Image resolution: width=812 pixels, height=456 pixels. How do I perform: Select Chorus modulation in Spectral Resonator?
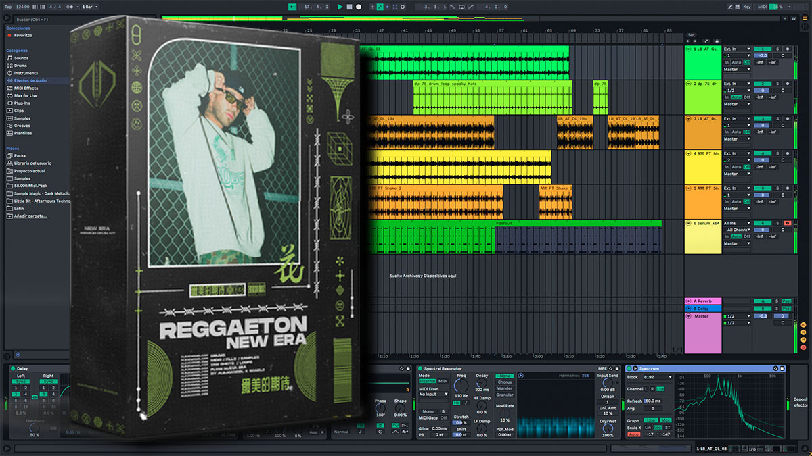(x=505, y=382)
